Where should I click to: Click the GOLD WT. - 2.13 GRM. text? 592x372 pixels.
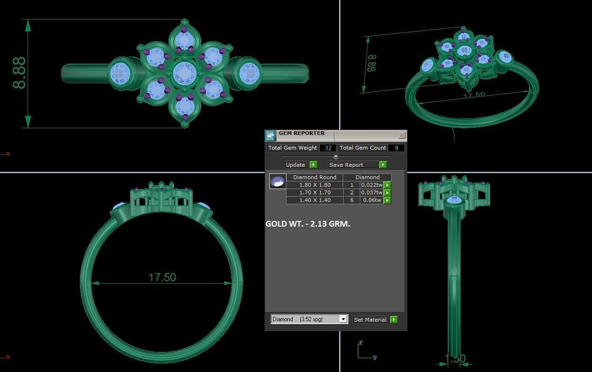pyautogui.click(x=308, y=224)
